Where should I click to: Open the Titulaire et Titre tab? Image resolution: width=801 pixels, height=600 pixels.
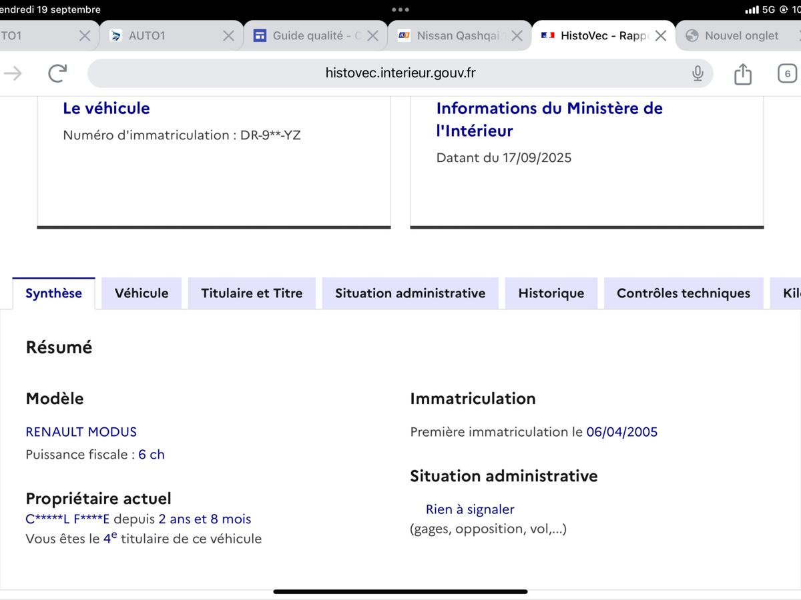(252, 293)
